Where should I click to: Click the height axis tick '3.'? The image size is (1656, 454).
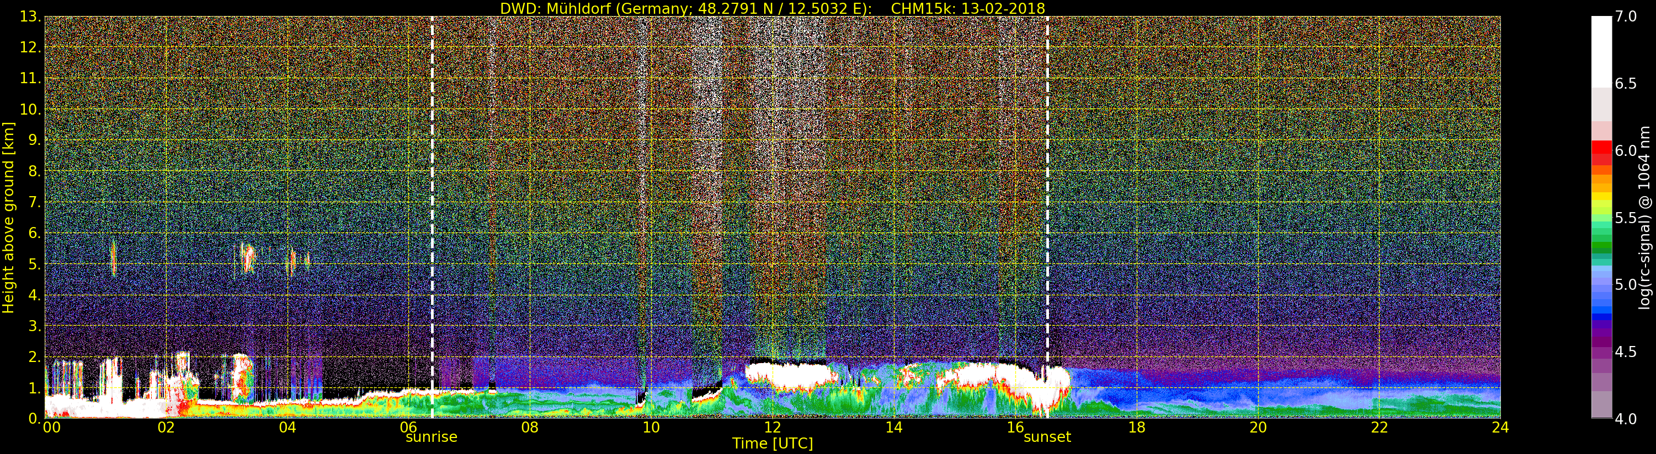35,326
